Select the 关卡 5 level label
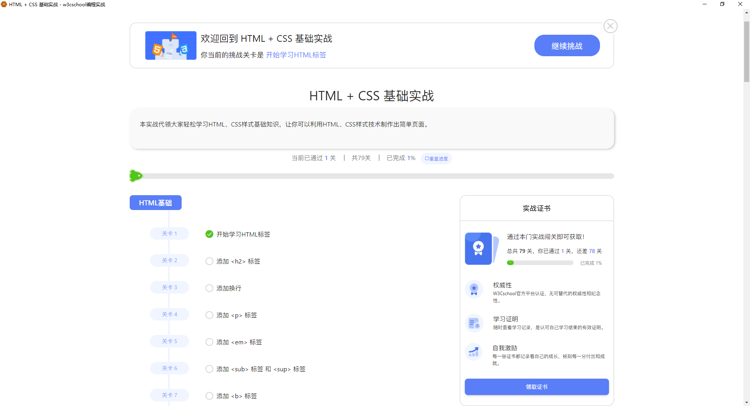The height and width of the screenshot is (406, 750). [x=170, y=341]
